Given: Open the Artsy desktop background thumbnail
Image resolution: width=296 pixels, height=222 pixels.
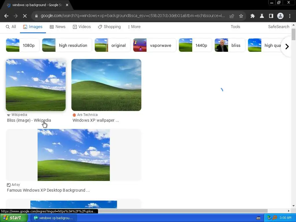Looking at the screenshot, I should pyautogui.click(x=74, y=155).
